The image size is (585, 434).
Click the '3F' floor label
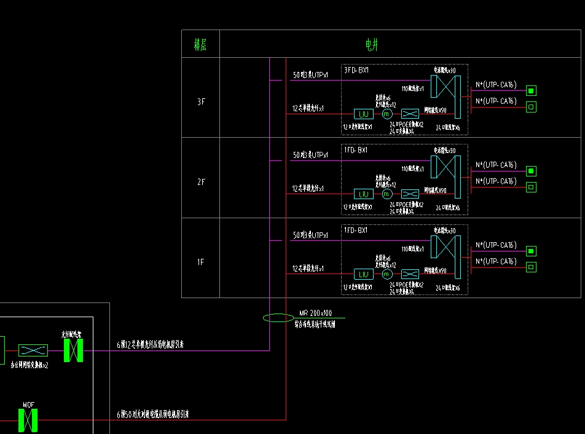click(x=201, y=102)
